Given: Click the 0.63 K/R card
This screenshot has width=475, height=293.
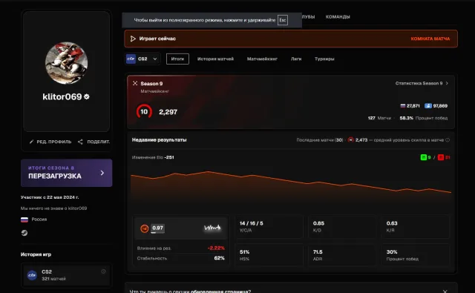Looking at the screenshot, I should [x=416, y=227].
